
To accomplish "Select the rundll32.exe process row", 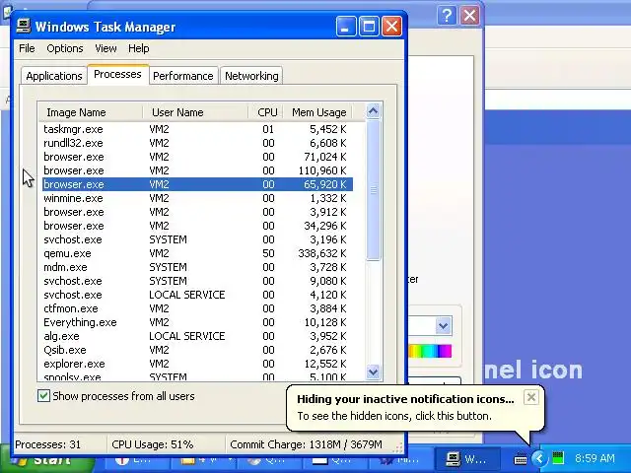I will (x=197, y=143).
